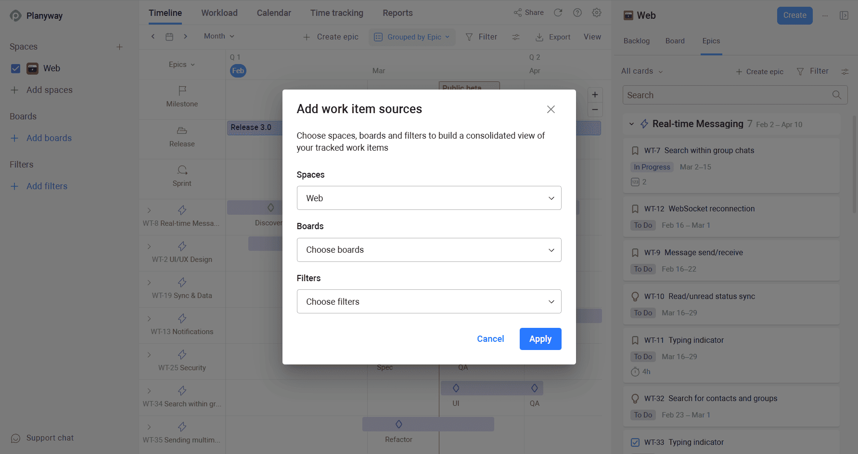The width and height of the screenshot is (858, 454).
Task: Collapse the Real-time Messaging epic group
Action: [x=631, y=124]
